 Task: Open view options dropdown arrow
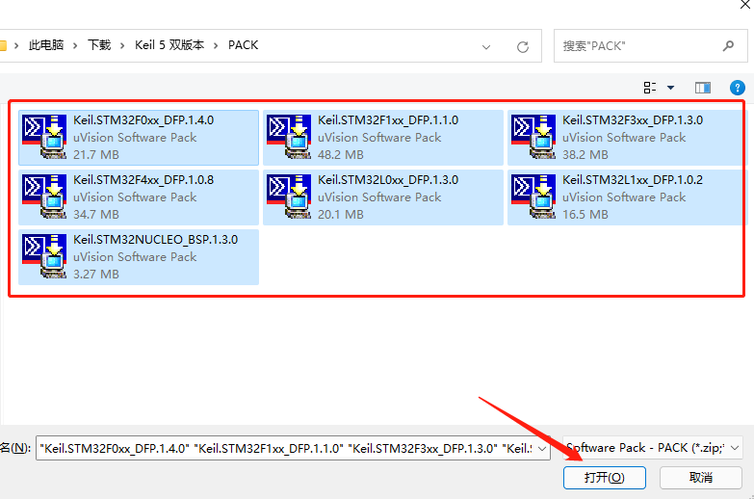click(670, 88)
